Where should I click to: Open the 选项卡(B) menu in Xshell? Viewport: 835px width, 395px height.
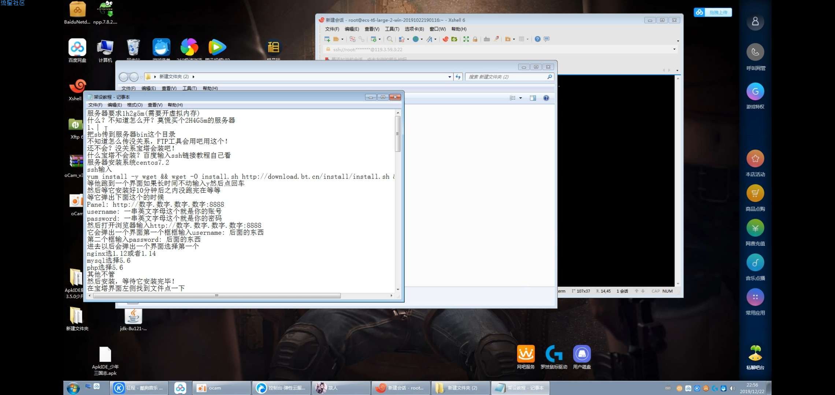pos(414,29)
